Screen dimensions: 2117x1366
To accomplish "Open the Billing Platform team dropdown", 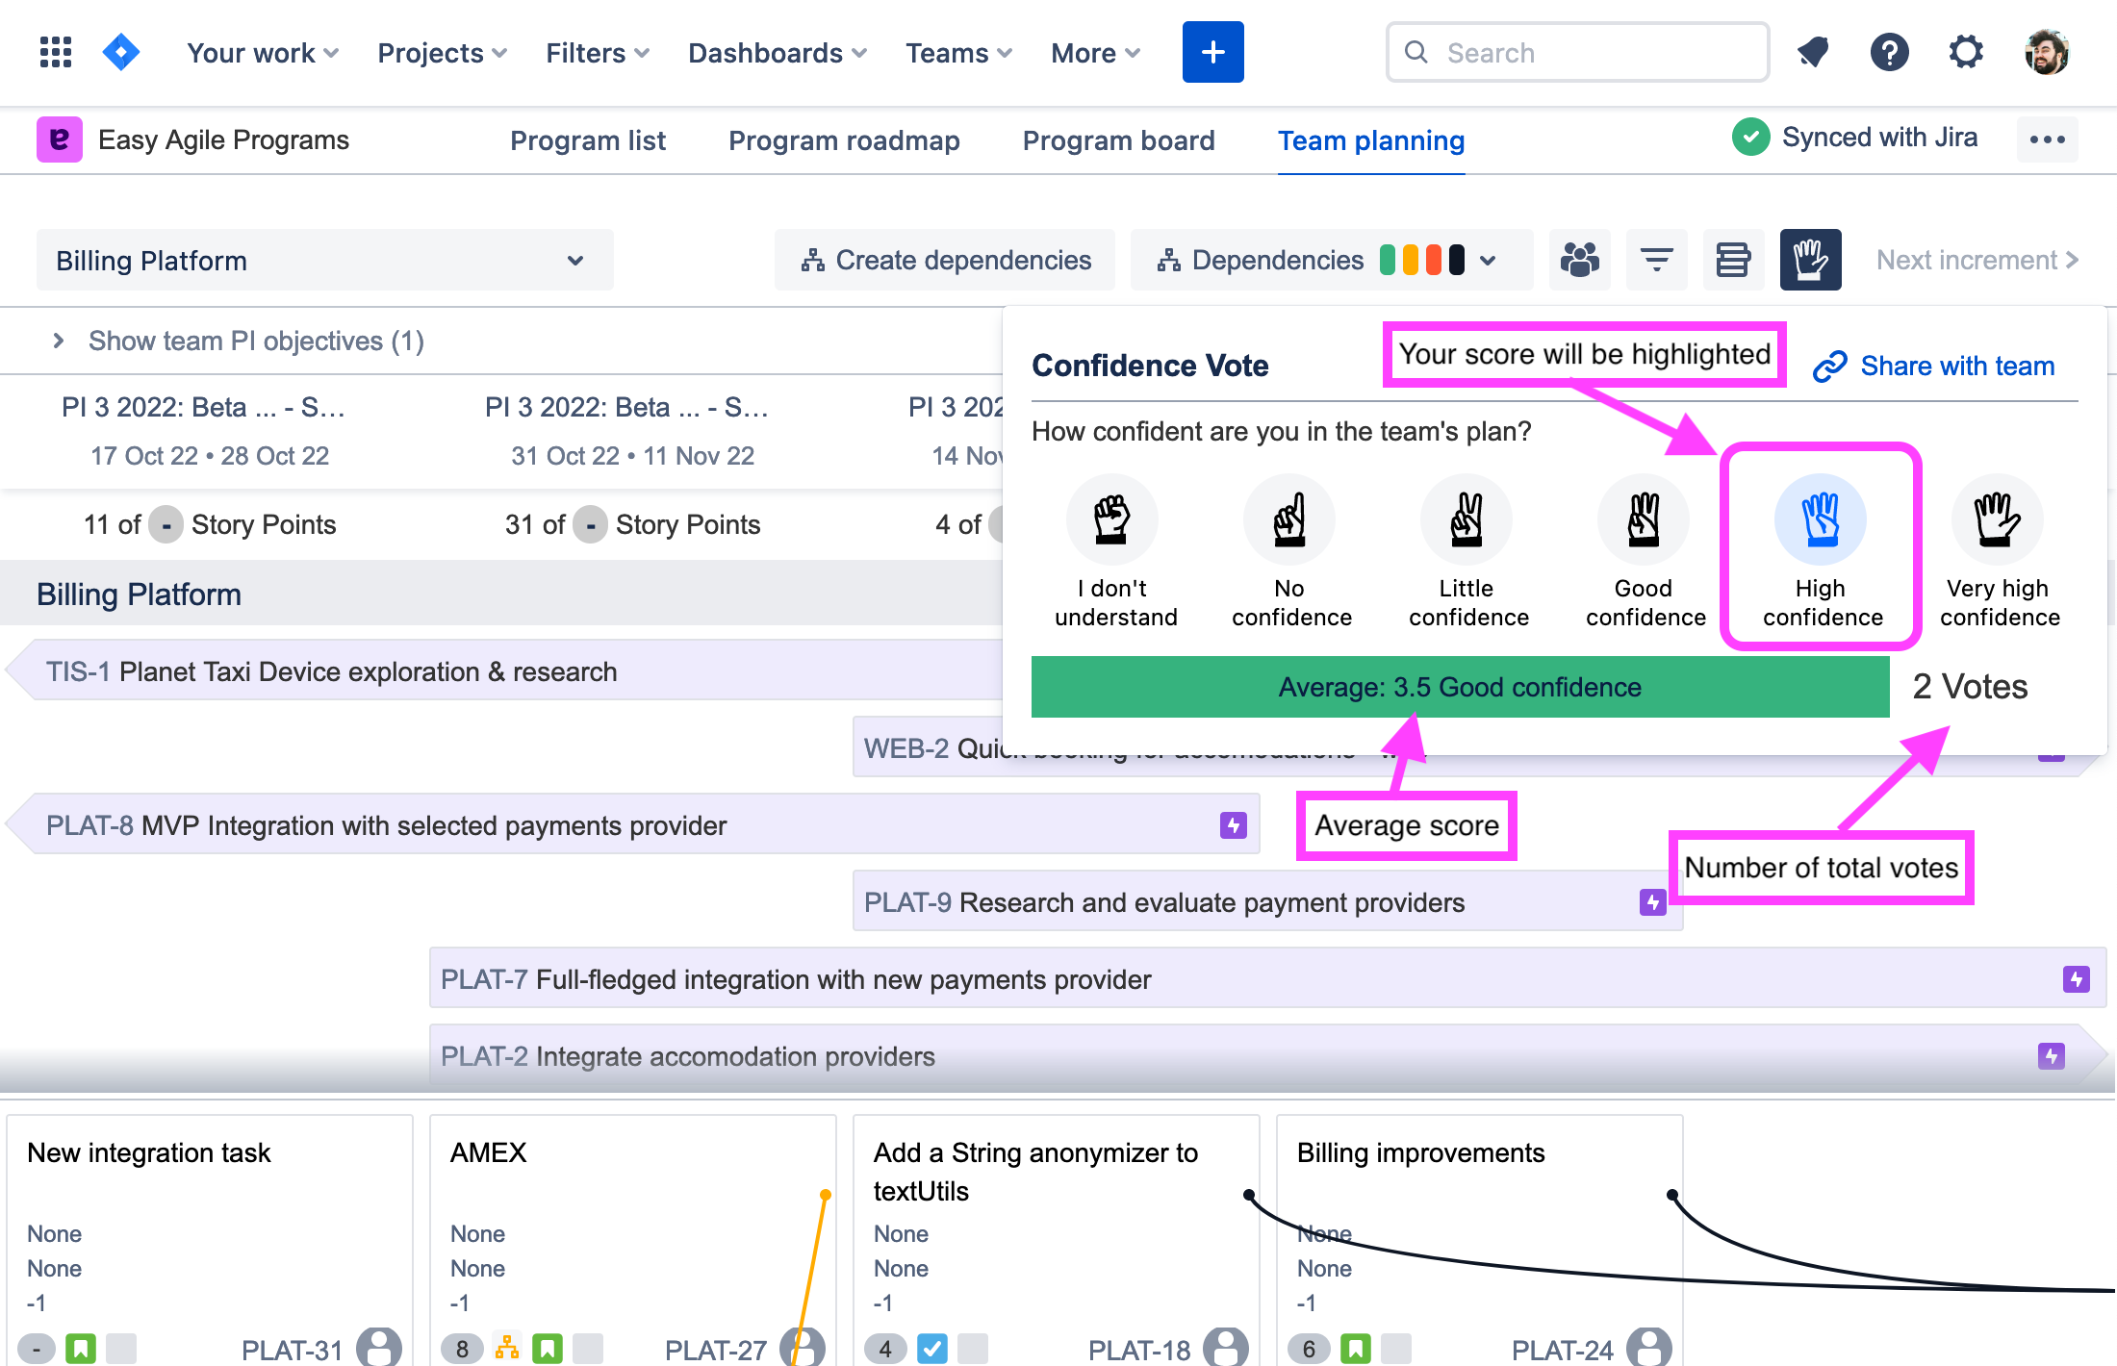I will pyautogui.click(x=324, y=260).
